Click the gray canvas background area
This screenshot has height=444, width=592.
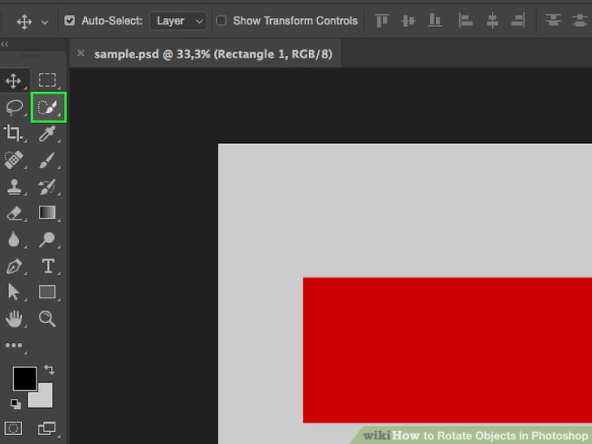click(x=405, y=210)
